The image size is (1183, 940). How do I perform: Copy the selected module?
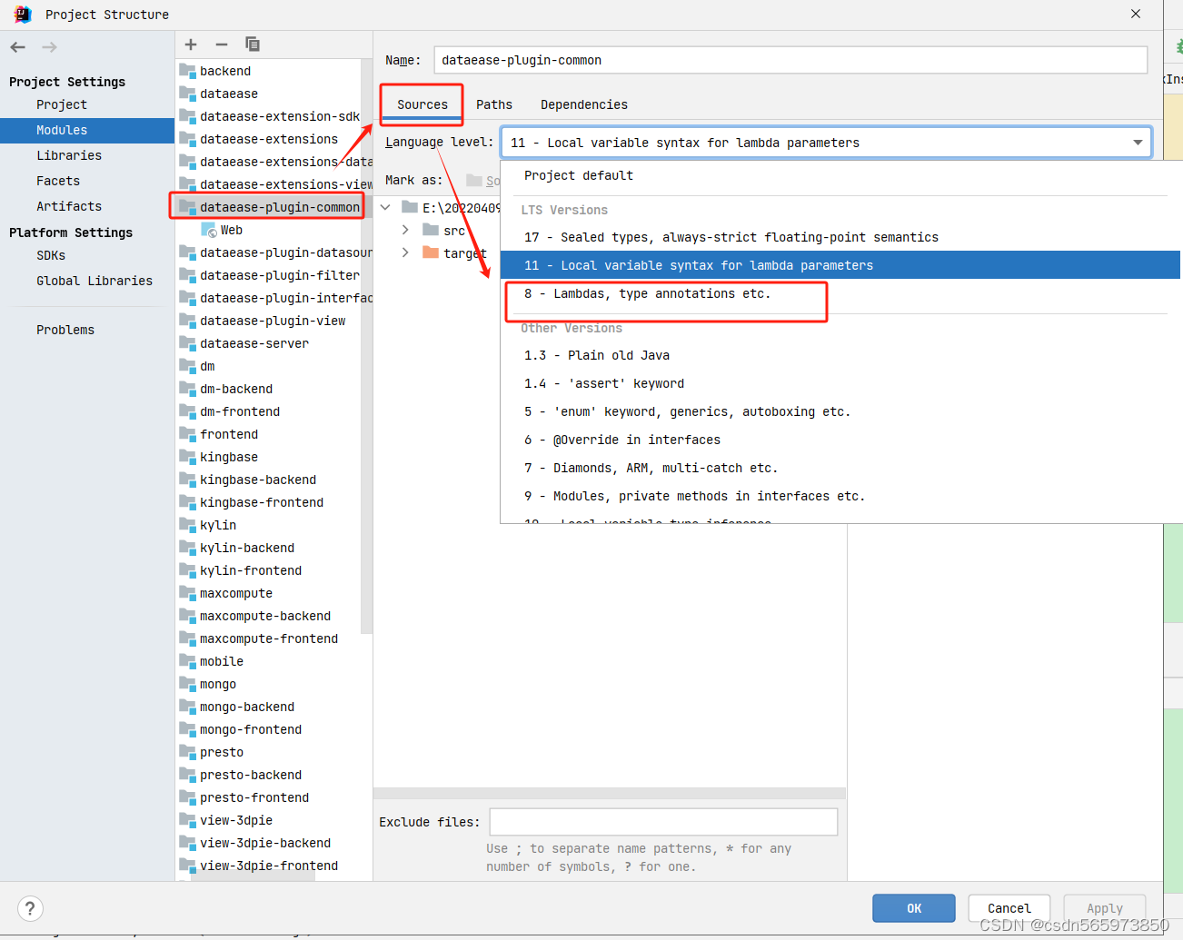tap(253, 45)
